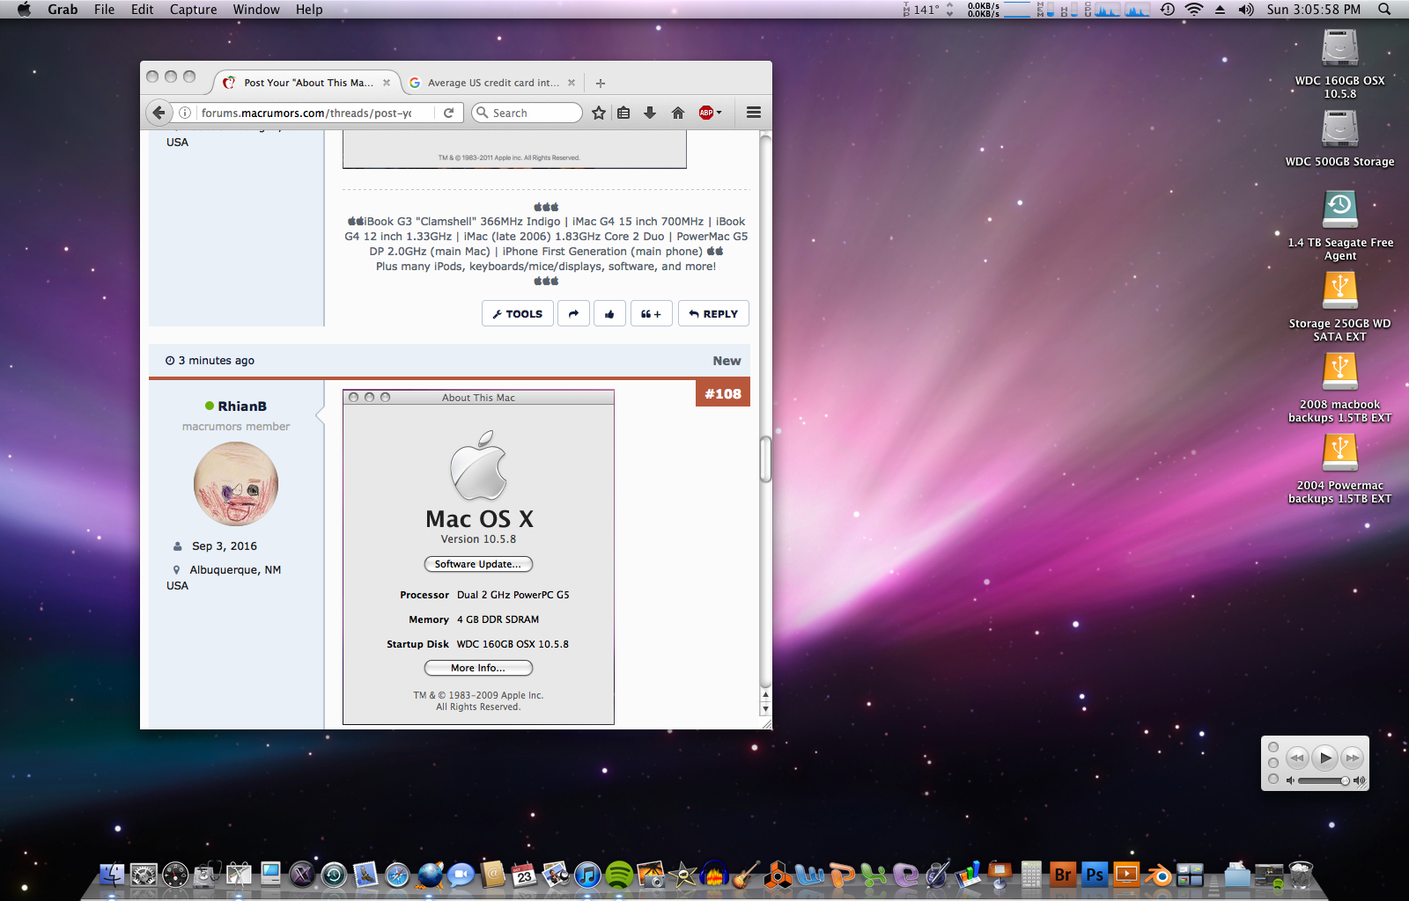Launch Photoshop from the Dock
The width and height of the screenshot is (1409, 901).
click(x=1095, y=875)
